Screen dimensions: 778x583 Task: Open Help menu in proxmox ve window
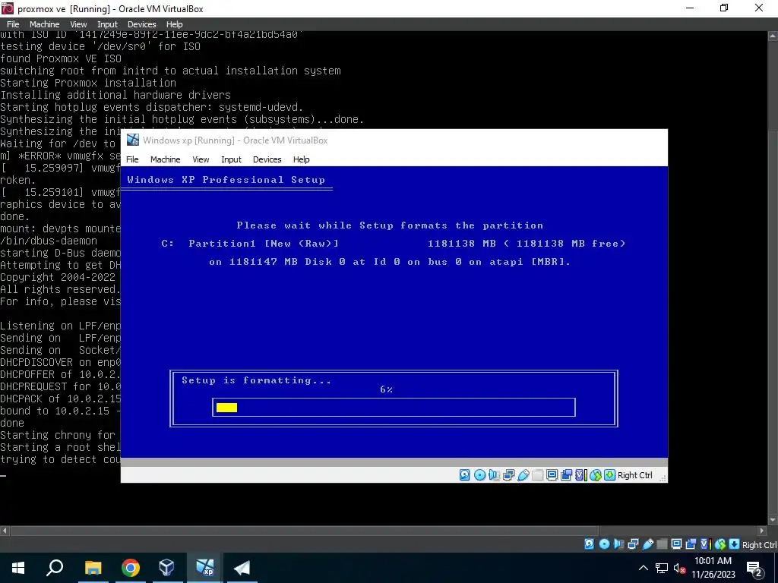pos(174,24)
